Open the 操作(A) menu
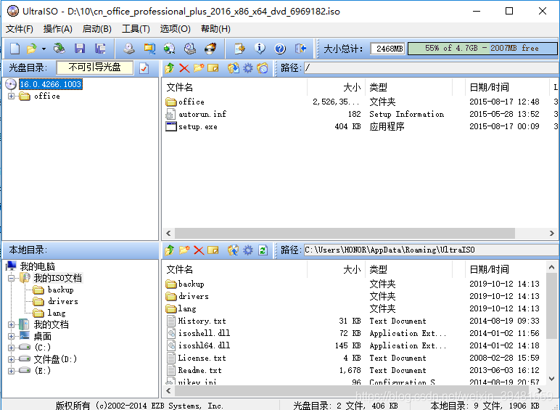Image resolution: width=560 pixels, height=410 pixels. point(58,29)
